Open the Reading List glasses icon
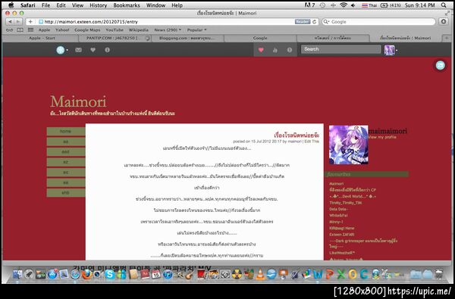The image size is (455, 299). (x=10, y=30)
